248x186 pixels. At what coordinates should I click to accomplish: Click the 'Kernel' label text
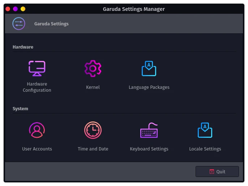[93, 87]
